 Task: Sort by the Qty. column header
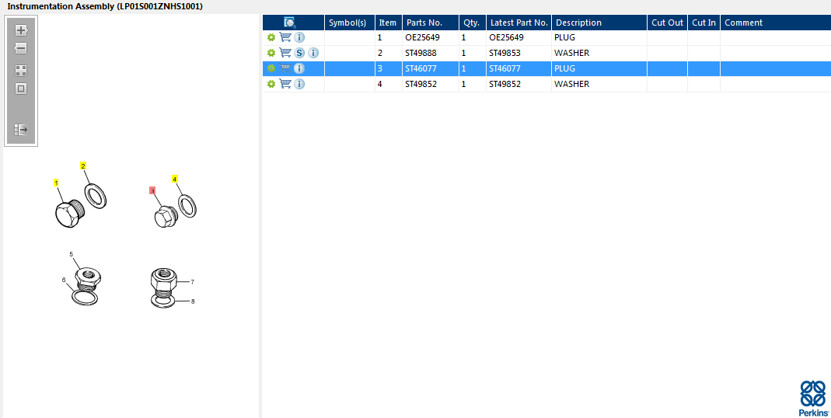[x=473, y=23]
